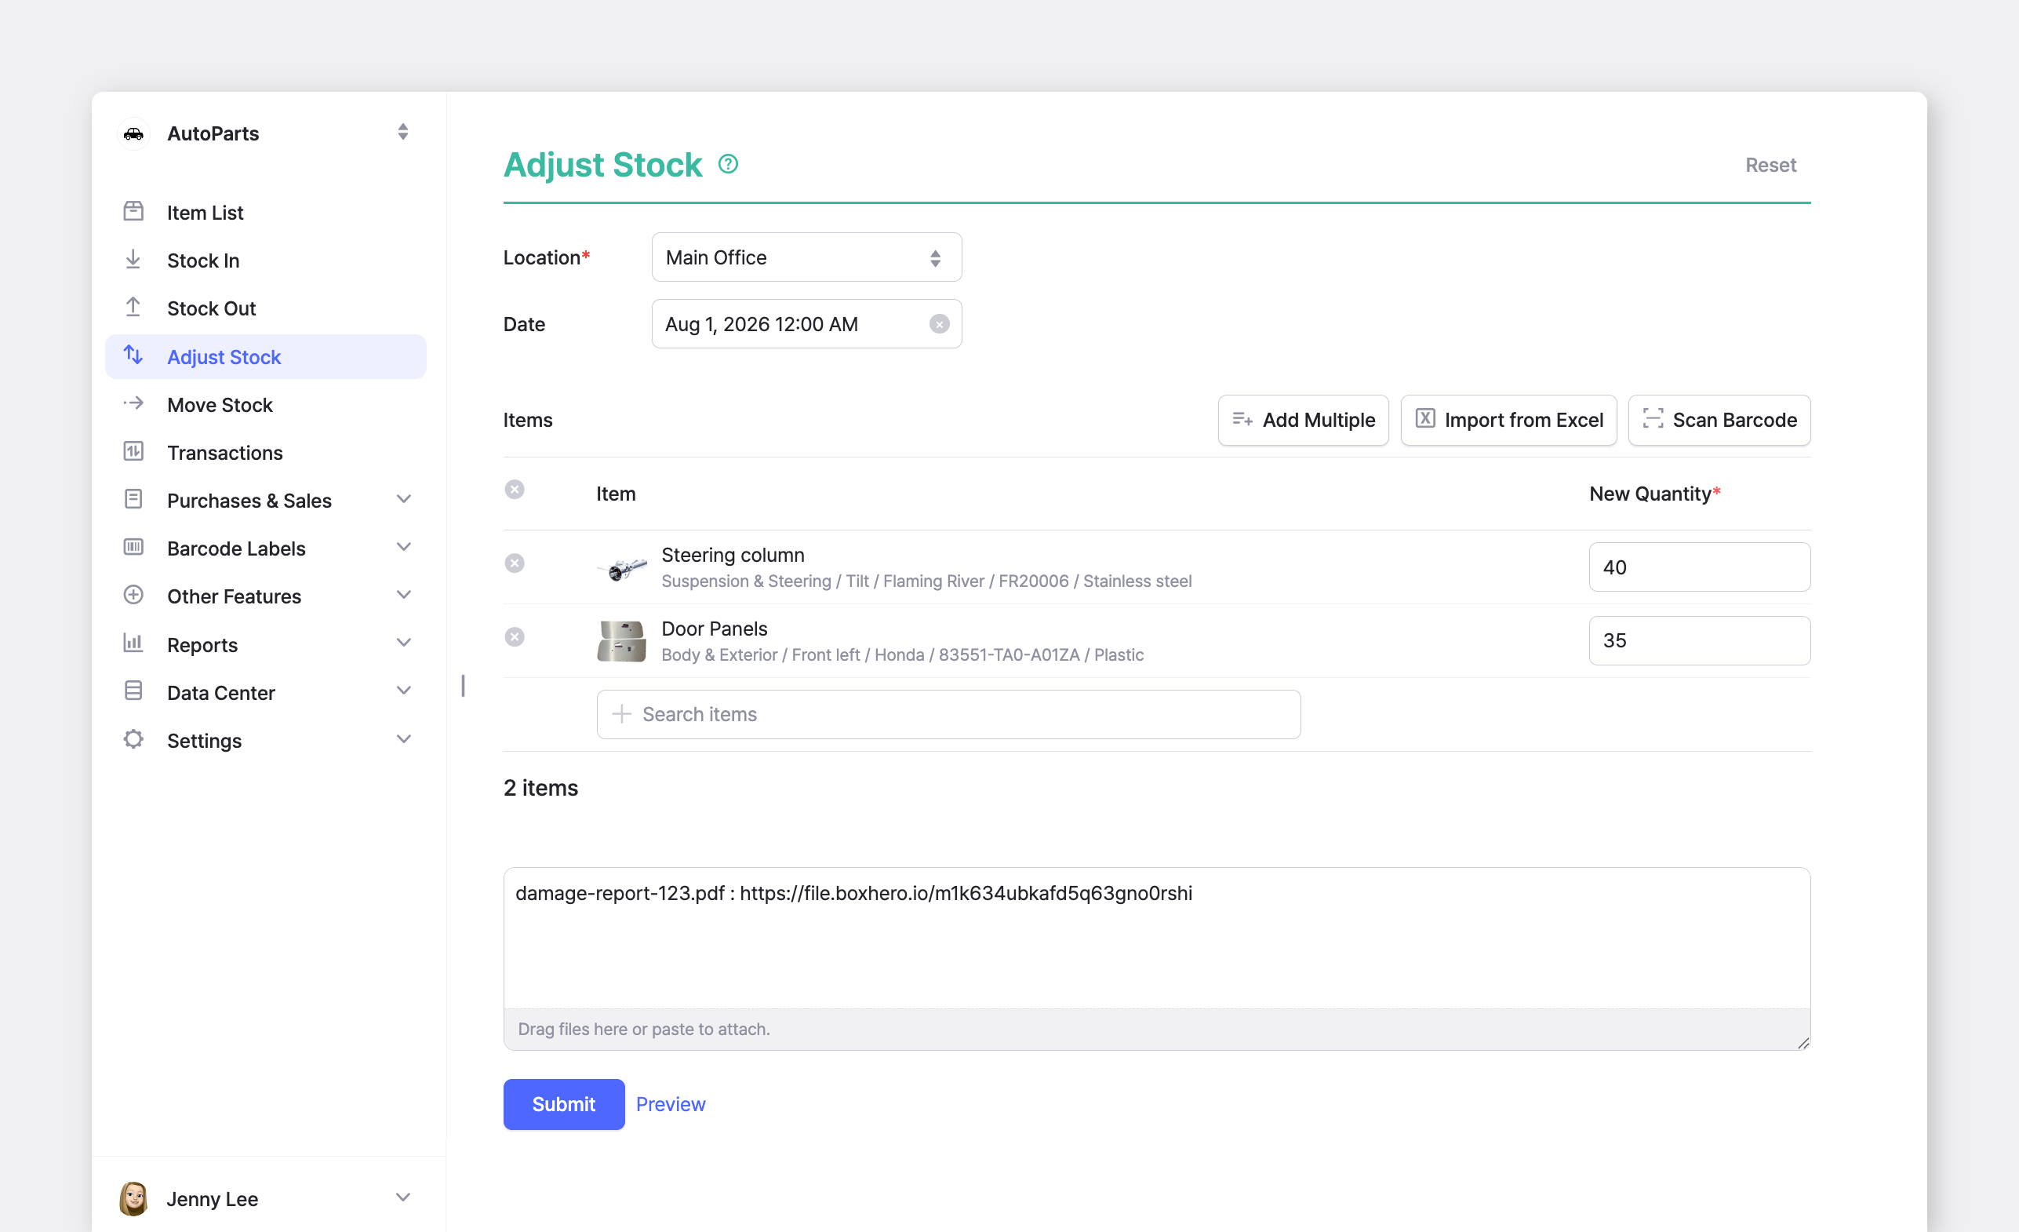This screenshot has height=1232, width=2019.
Task: Remove the Door Panels row
Action: [x=515, y=637]
